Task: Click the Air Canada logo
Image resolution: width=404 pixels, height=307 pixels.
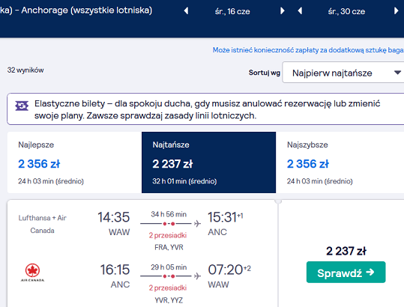Action: pyautogui.click(x=32, y=273)
